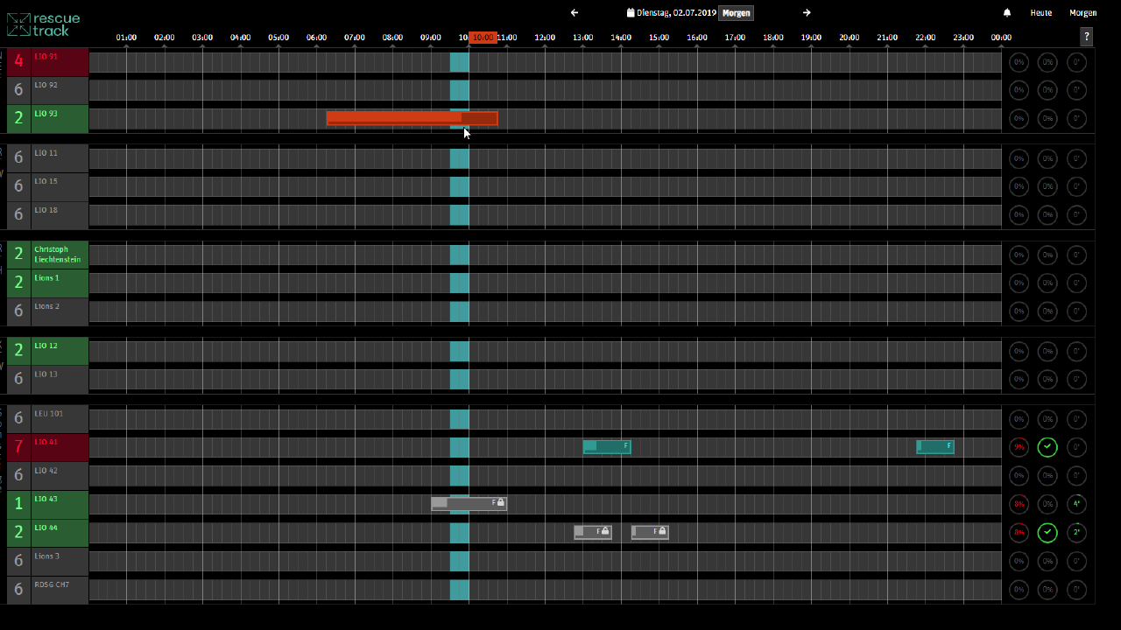Viewport: 1121px width, 630px height.
Task: Click LIO 41 green checkmark indicator
Action: (x=1047, y=447)
